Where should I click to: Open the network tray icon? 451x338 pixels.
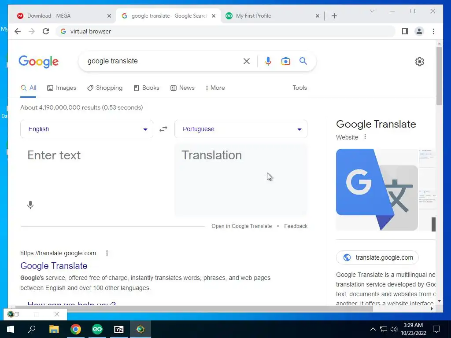coord(384,329)
